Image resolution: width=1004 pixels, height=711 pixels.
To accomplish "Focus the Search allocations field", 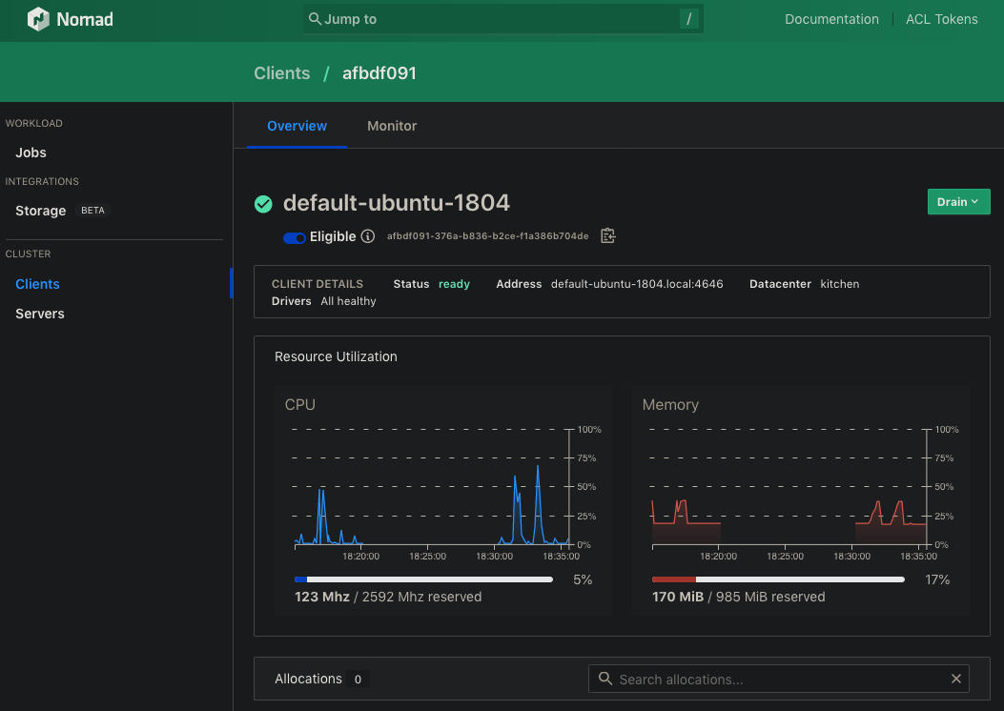I will [778, 679].
